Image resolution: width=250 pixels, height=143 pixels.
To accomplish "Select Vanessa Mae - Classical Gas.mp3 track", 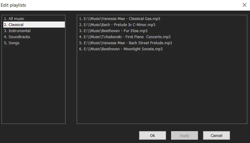I will tap(120, 18).
